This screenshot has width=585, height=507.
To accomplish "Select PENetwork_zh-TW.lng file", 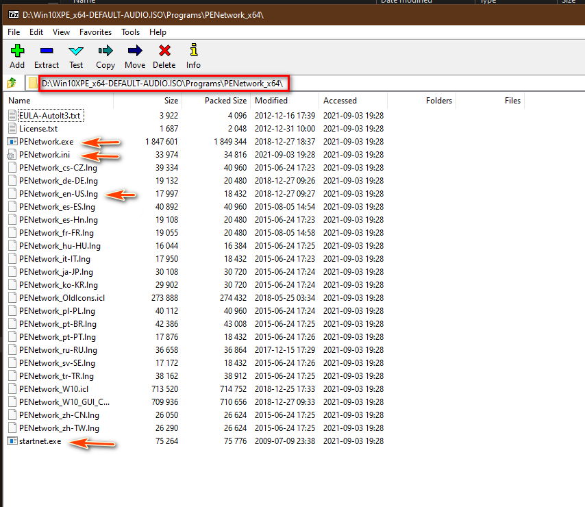I will tap(60, 428).
